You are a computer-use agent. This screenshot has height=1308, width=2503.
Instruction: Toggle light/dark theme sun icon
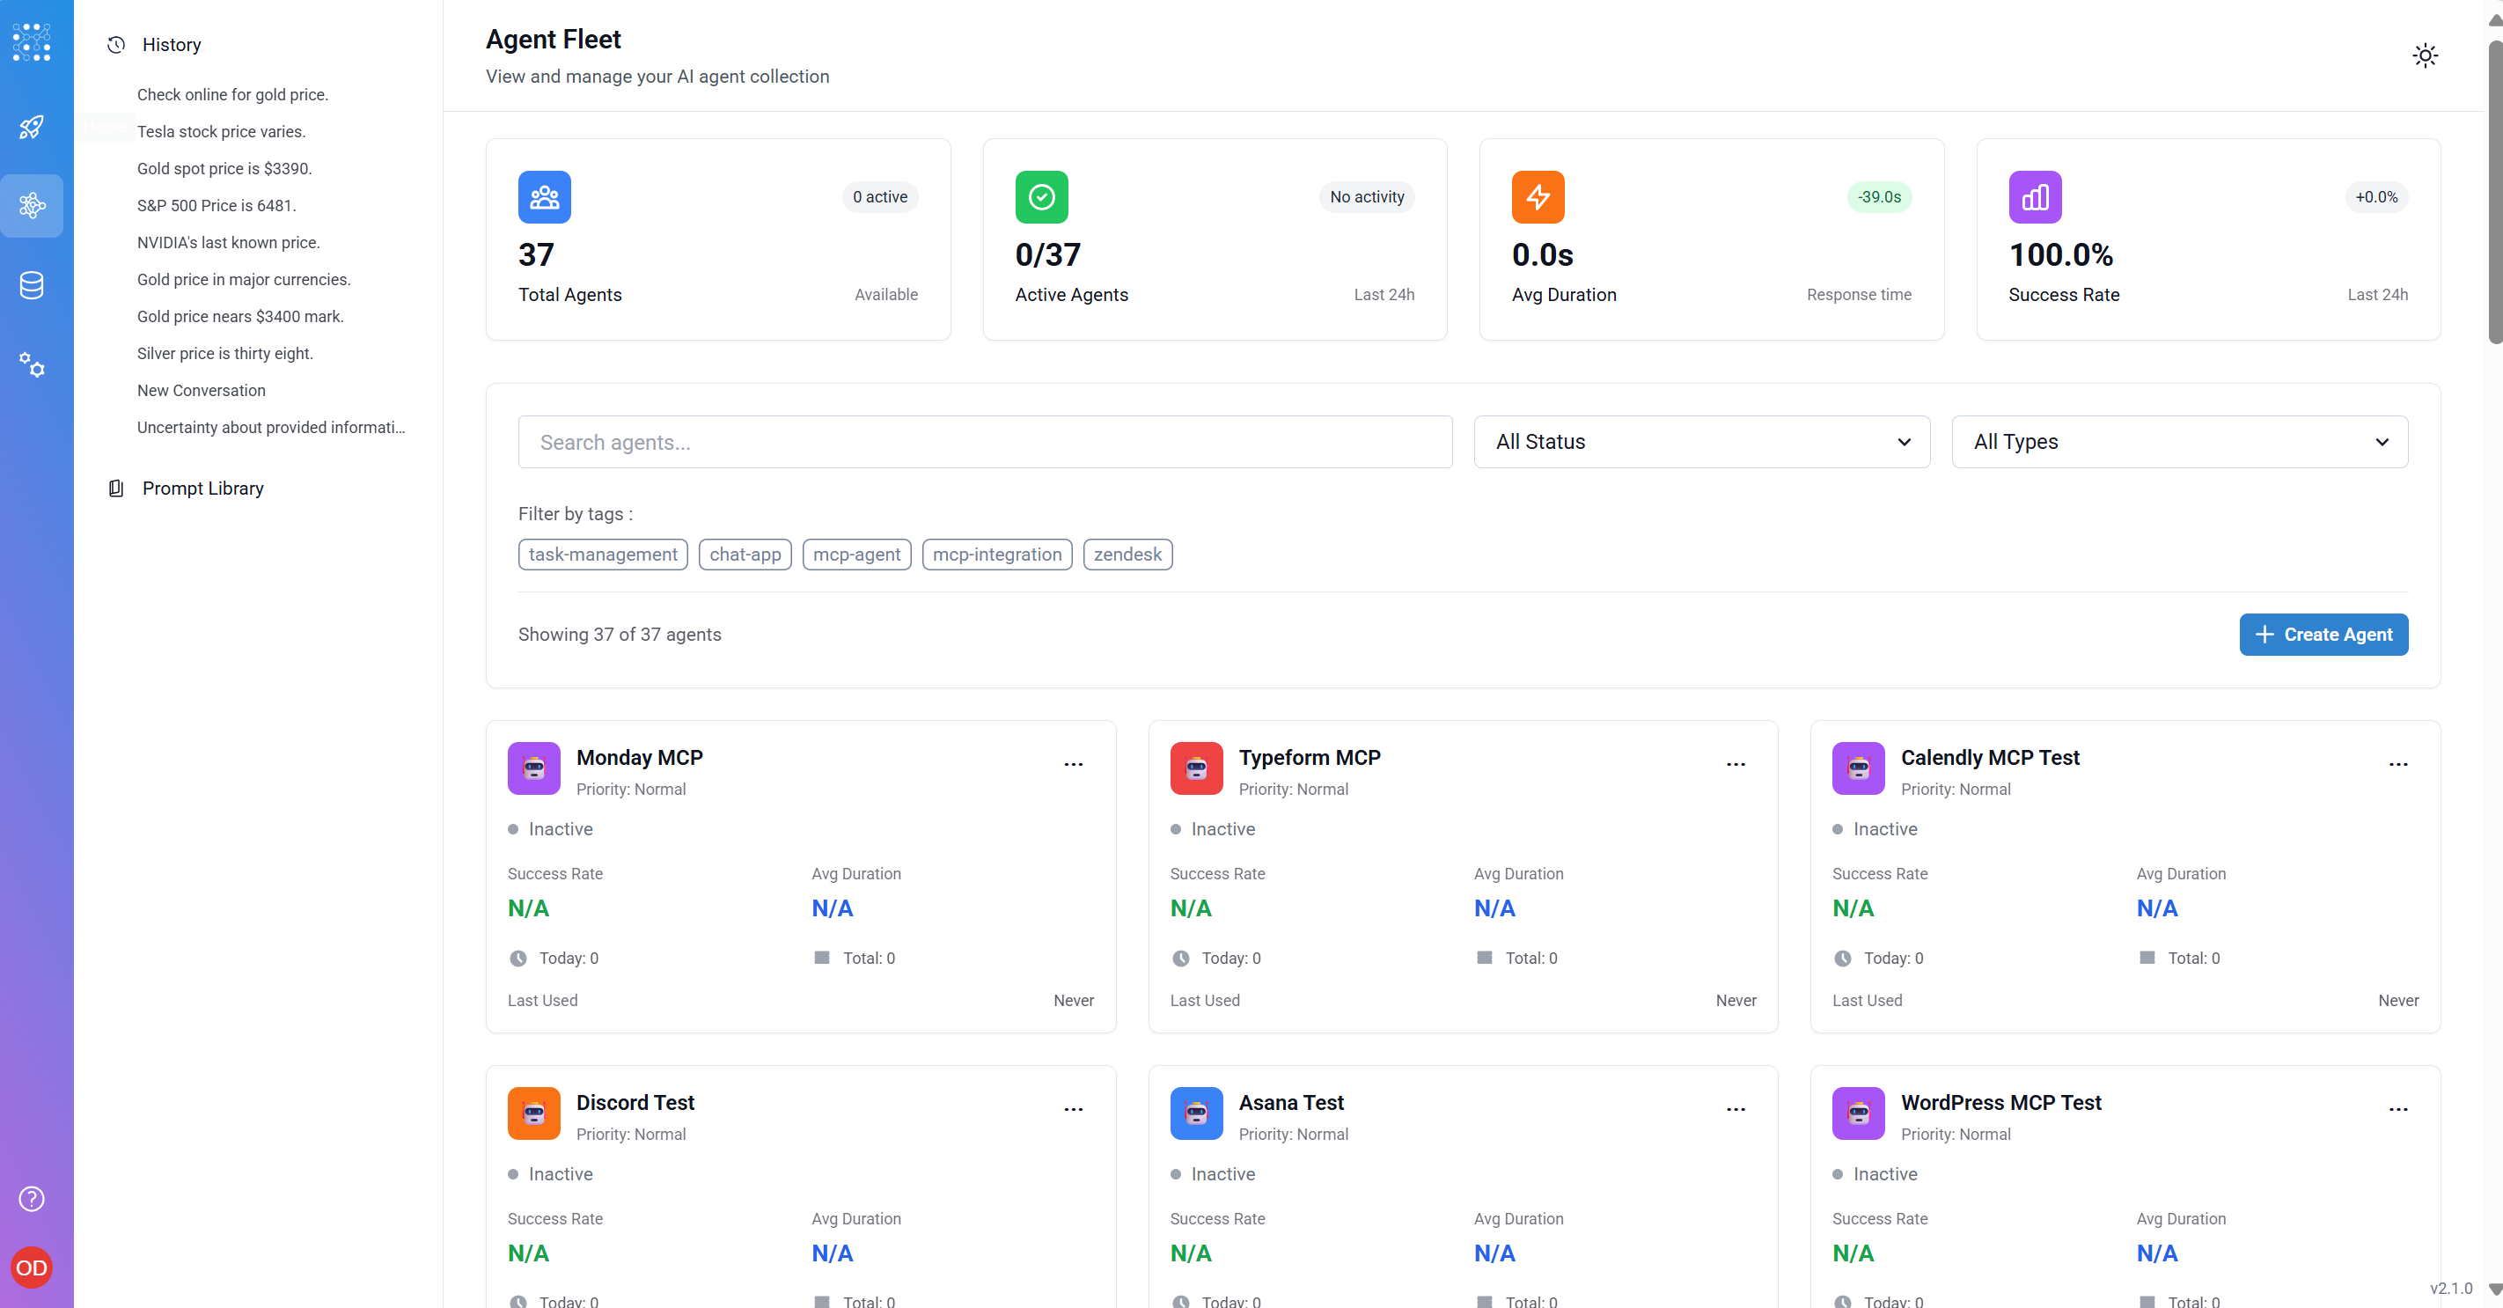click(2425, 55)
